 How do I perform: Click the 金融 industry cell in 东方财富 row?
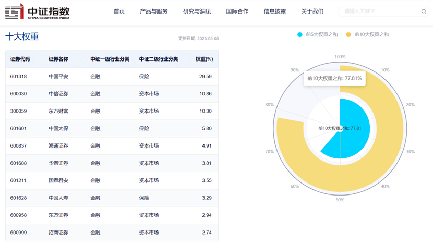[95, 111]
